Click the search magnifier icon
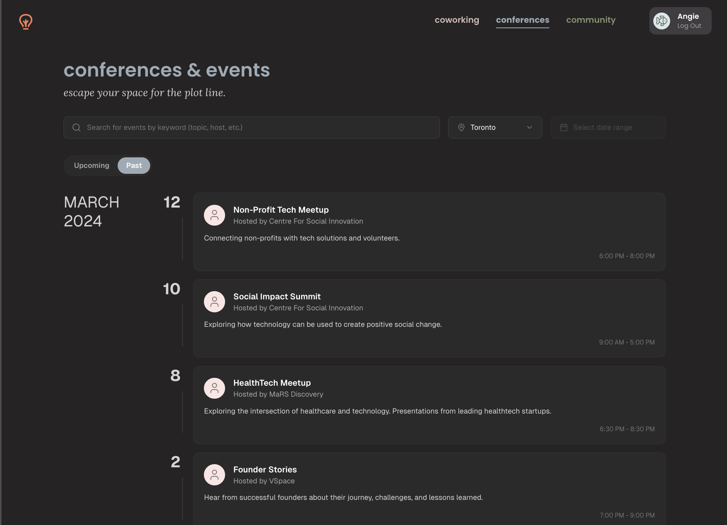727x525 pixels. [76, 128]
